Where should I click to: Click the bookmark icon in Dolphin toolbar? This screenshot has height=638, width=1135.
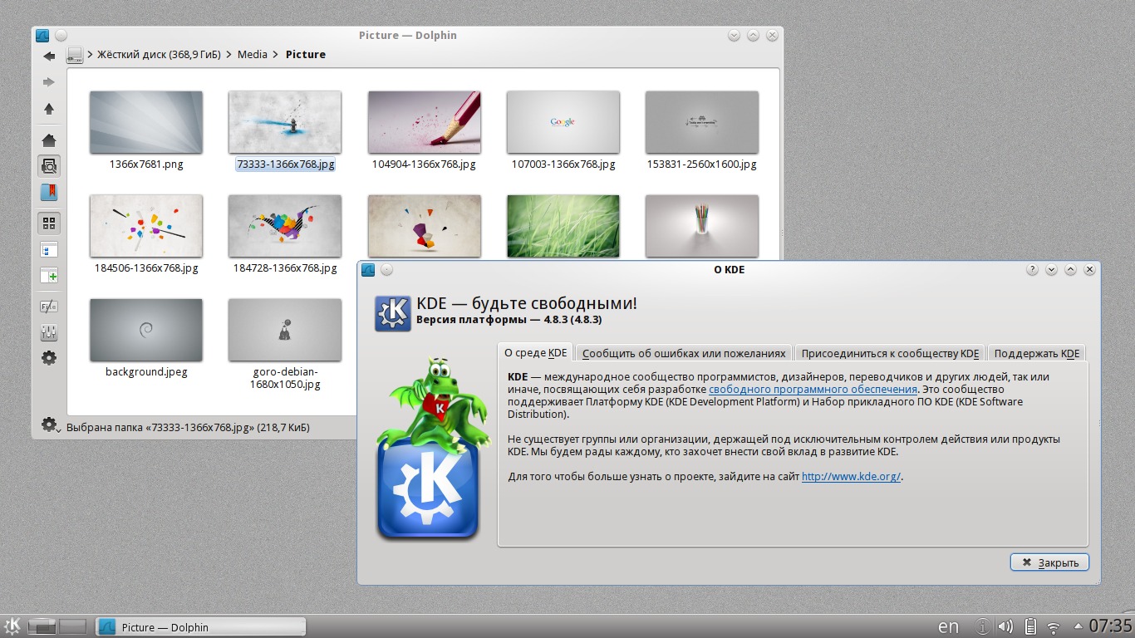[49, 192]
